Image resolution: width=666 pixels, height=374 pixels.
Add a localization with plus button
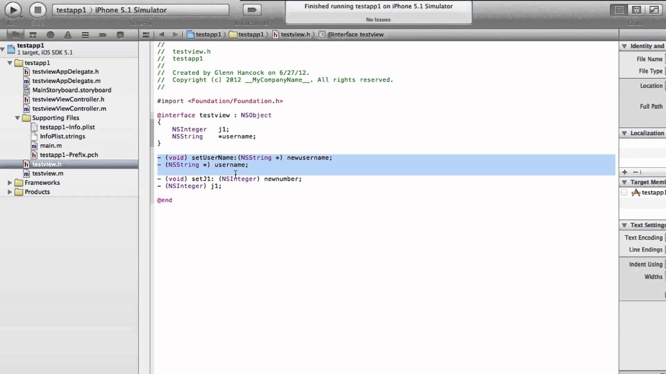click(x=624, y=172)
